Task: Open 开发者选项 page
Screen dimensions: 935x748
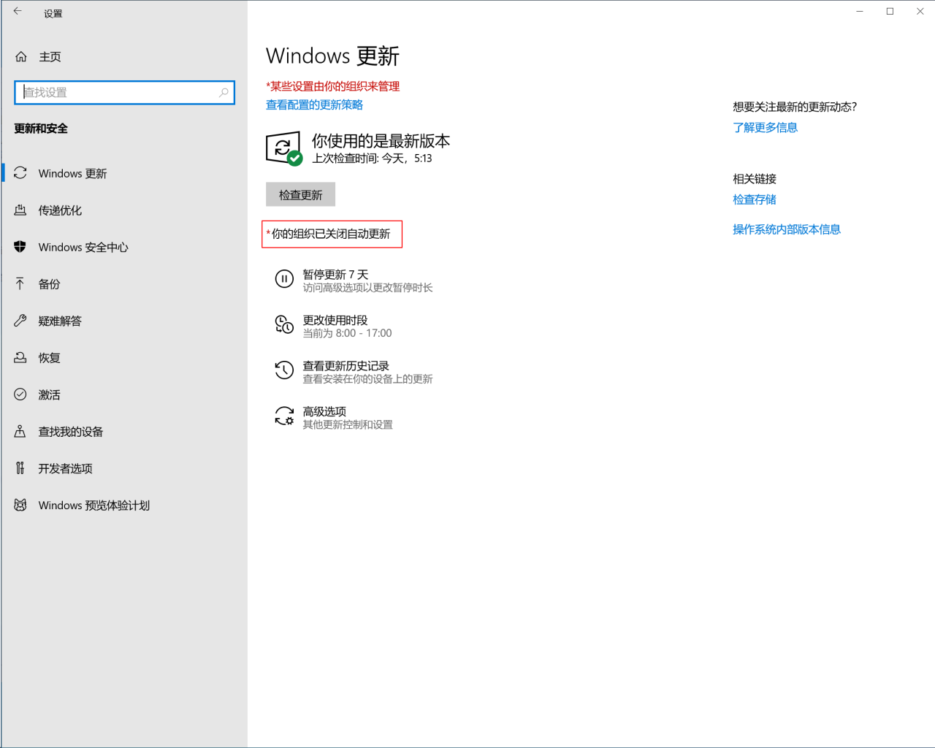Action: click(x=124, y=468)
